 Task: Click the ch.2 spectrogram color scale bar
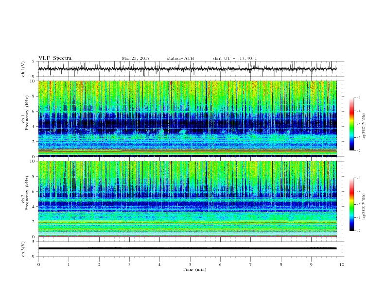[x=351, y=204]
